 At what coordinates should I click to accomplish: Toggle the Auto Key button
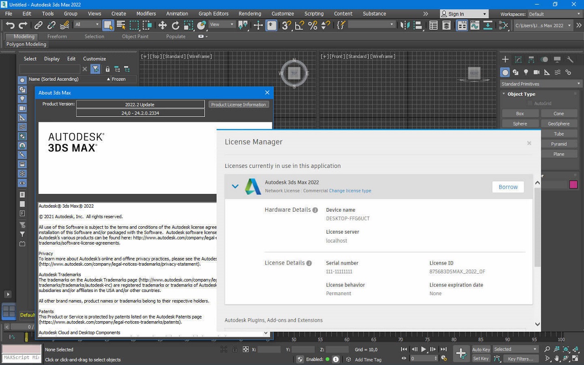point(481,349)
